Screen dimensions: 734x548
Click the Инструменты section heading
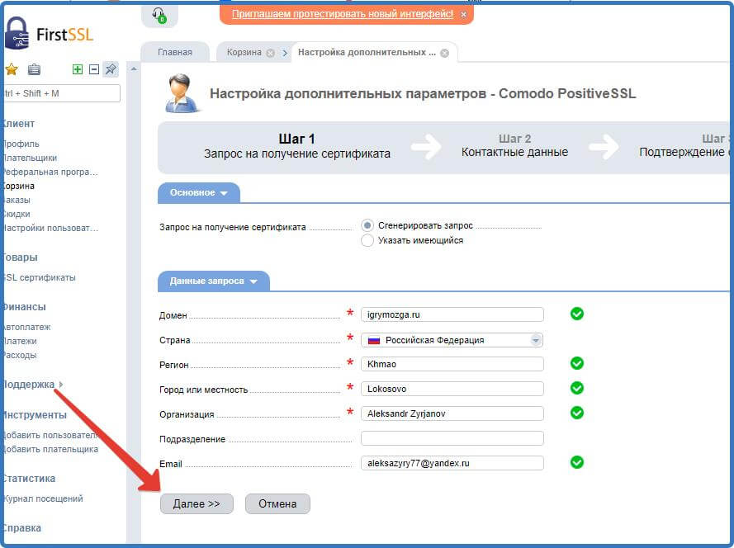pos(34,415)
